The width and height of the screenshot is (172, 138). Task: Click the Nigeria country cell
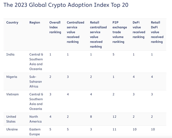(12, 77)
